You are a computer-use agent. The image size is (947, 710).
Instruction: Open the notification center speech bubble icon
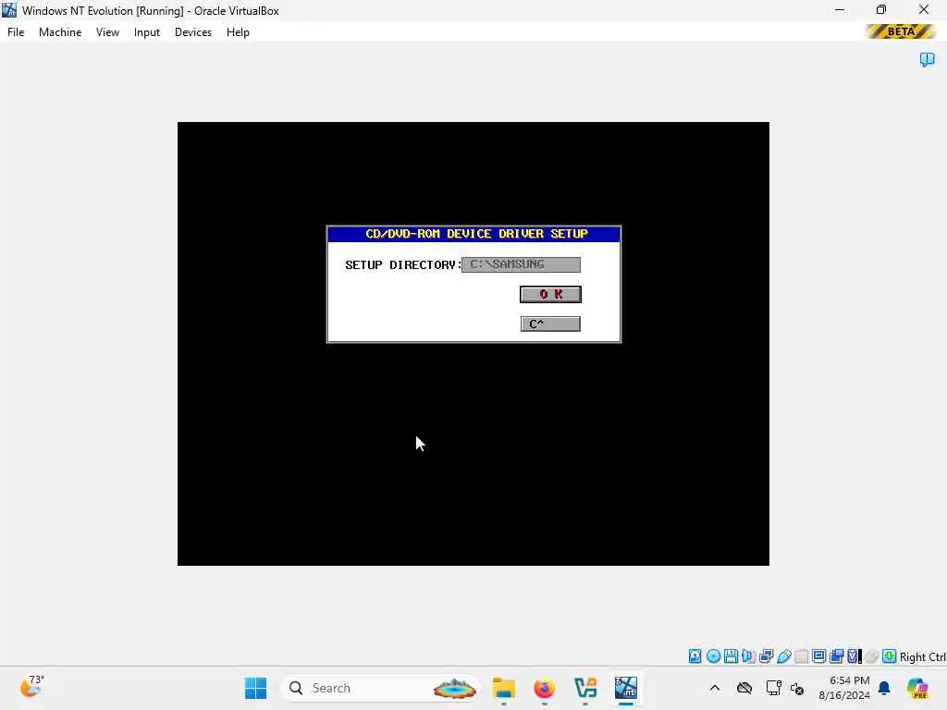click(x=927, y=59)
